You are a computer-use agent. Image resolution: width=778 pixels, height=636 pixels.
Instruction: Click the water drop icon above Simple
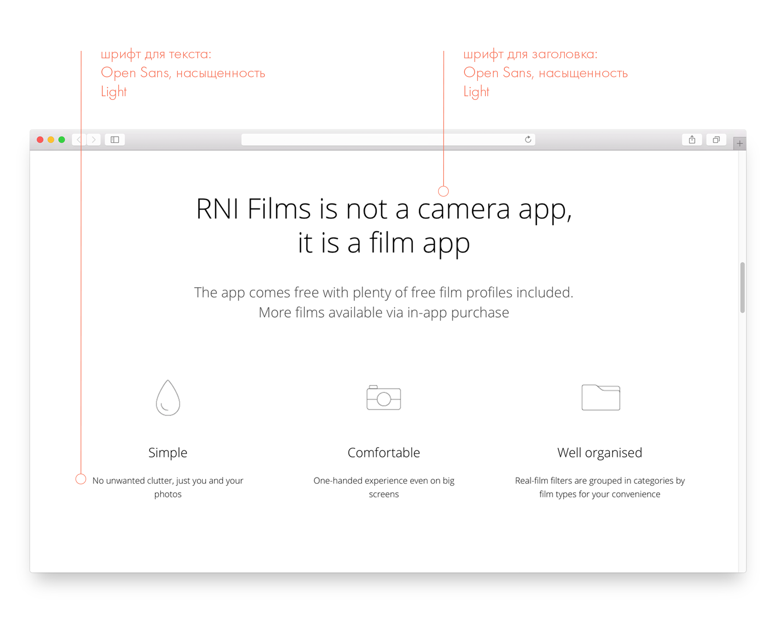click(x=168, y=398)
